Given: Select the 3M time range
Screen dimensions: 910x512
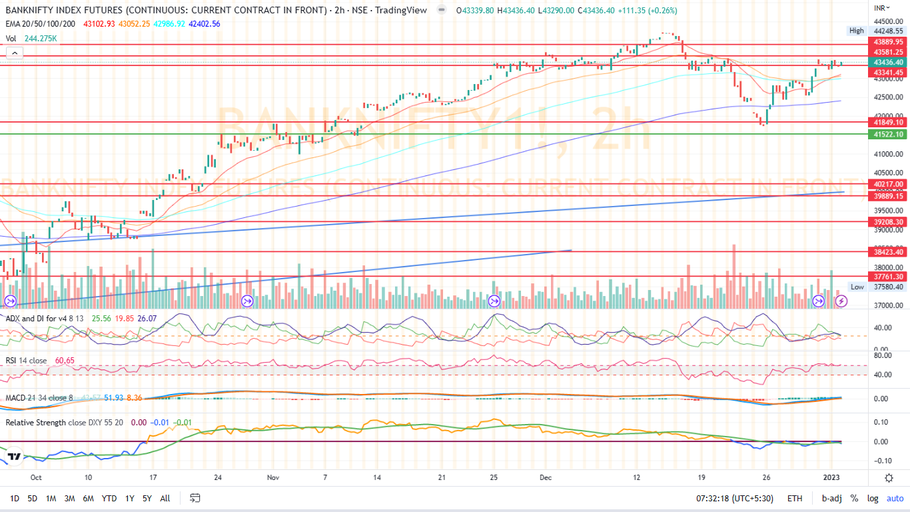Looking at the screenshot, I should point(69,498).
